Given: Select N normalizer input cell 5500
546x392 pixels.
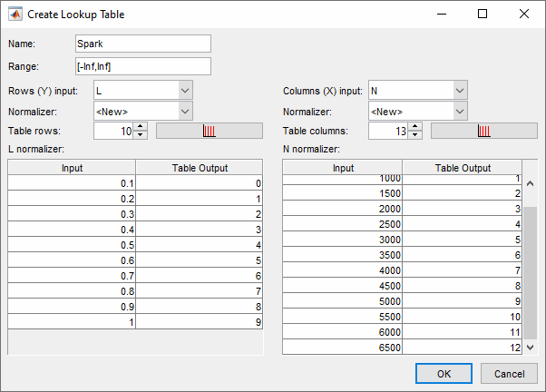Looking at the screenshot, I should click(343, 316).
